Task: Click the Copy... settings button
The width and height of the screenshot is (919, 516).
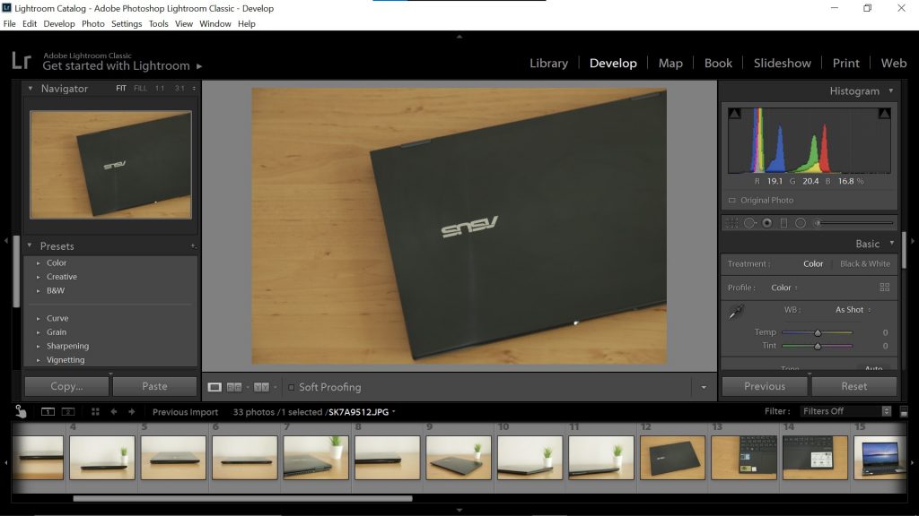Action: coord(66,386)
